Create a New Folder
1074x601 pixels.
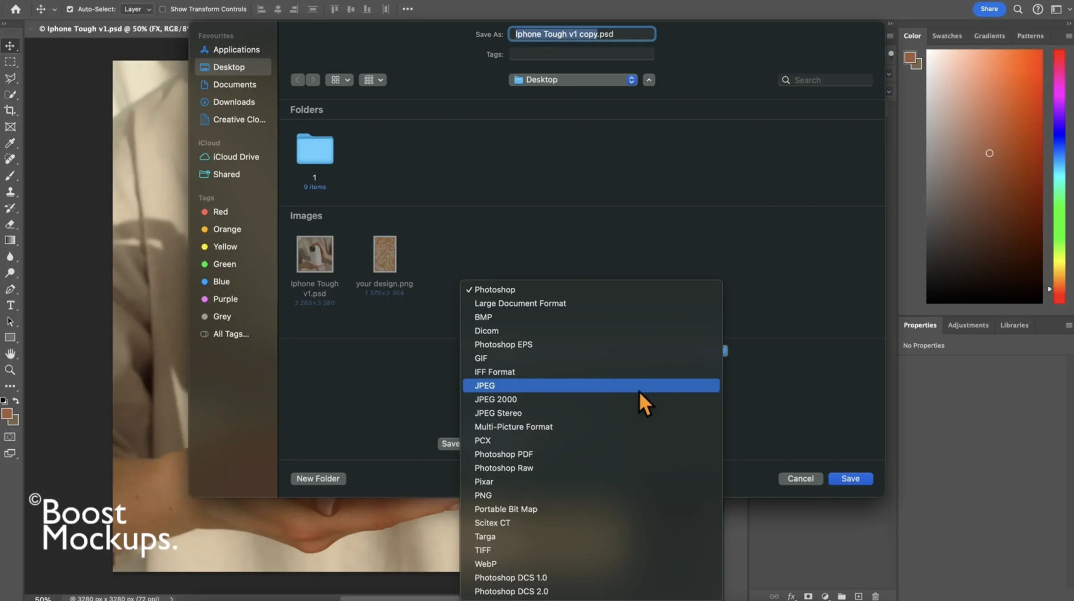click(318, 479)
